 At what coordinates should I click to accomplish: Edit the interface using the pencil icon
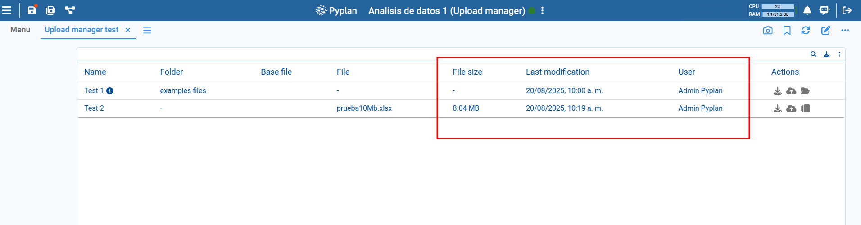click(825, 30)
